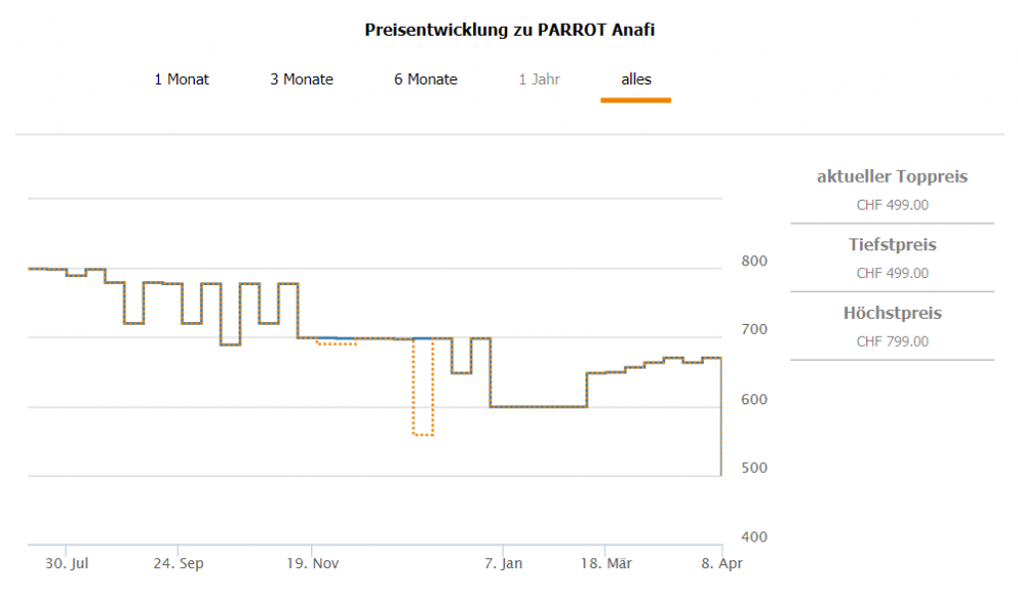Select the "1 Monat" tab
The image size is (1018, 603).
click(182, 79)
